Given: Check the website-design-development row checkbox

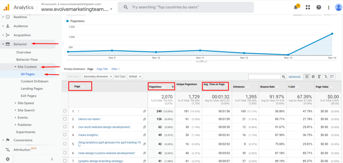Looking at the screenshot, I should coord(65,127).
